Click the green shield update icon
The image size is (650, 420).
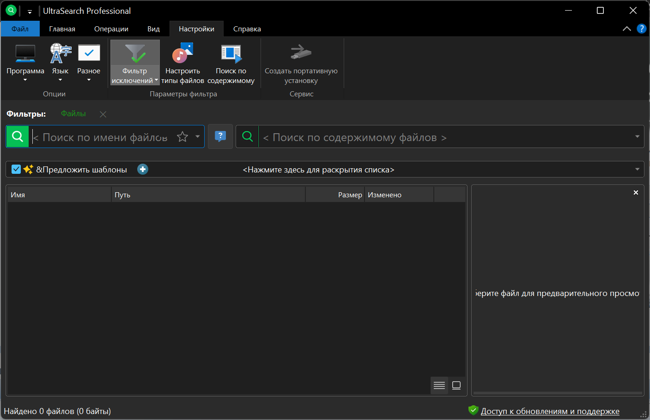pos(473,410)
